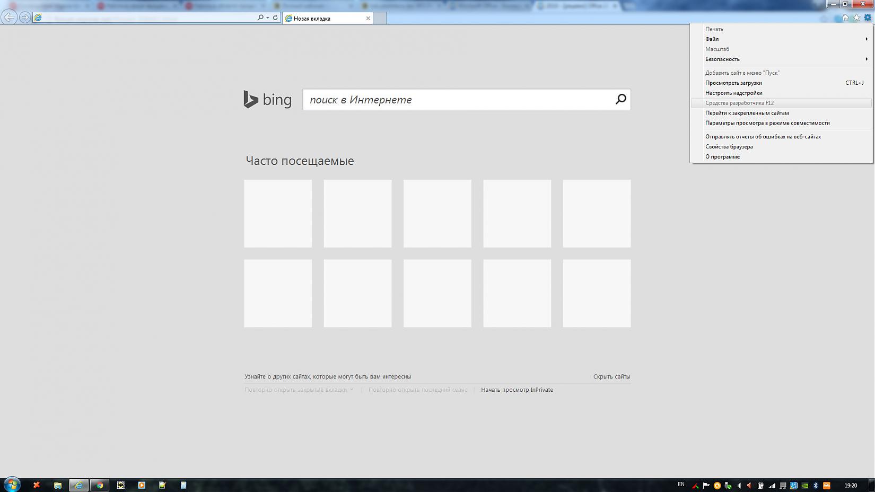Open the media player taskbar icon
The height and width of the screenshot is (492, 875).
coord(142,485)
